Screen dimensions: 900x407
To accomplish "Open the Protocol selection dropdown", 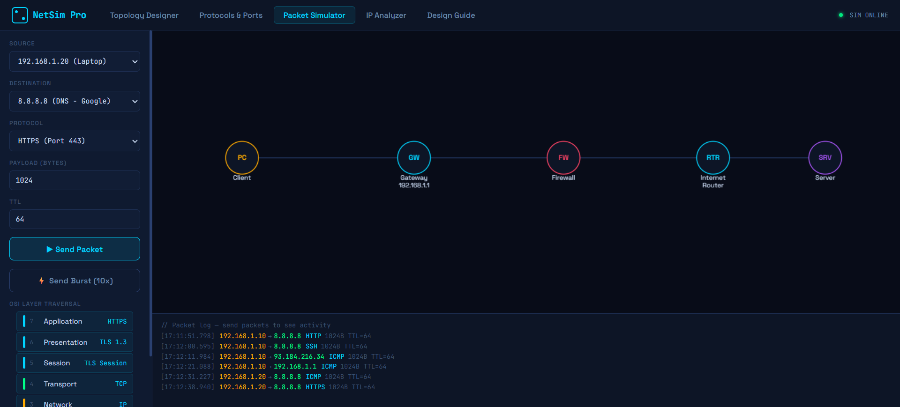I will [75, 141].
